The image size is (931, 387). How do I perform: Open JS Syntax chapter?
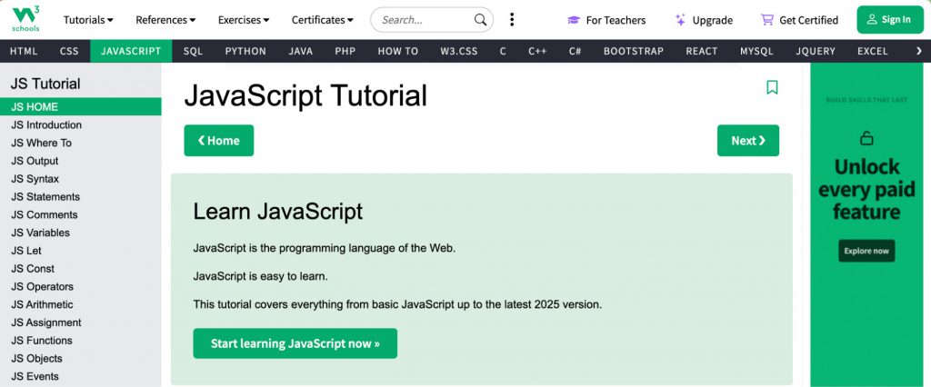point(81,179)
